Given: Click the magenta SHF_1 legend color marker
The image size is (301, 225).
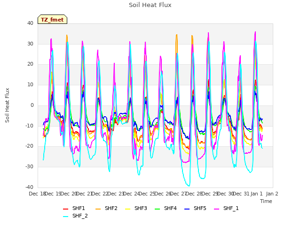Looking at the screenshot, I should (x=216, y=209).
